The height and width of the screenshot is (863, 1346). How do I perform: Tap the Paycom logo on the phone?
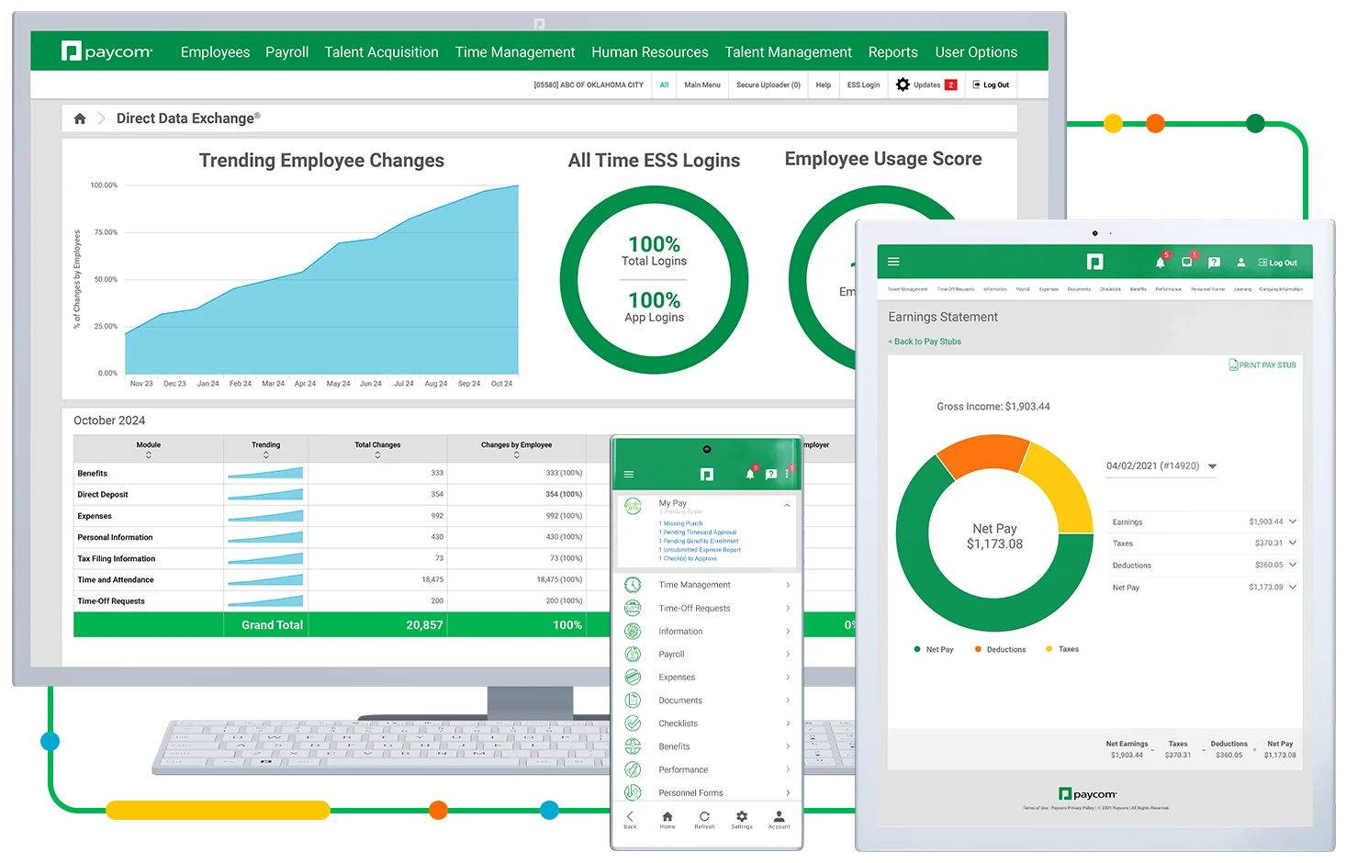707,475
